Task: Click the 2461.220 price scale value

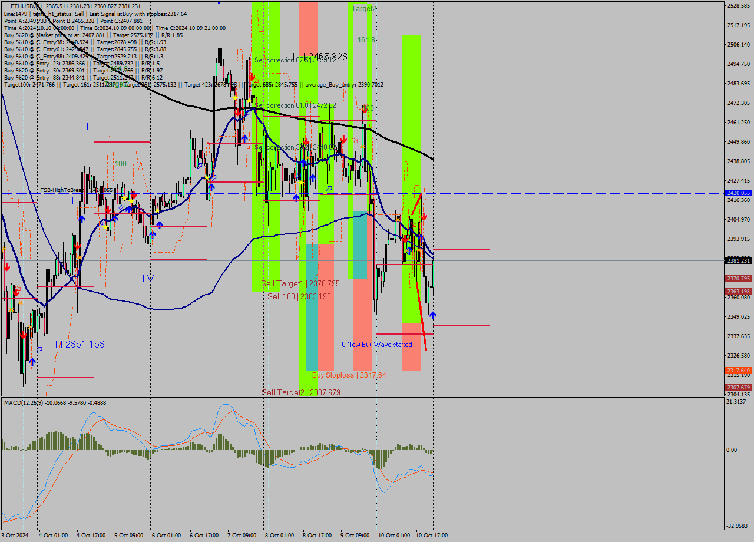Action: [x=739, y=123]
